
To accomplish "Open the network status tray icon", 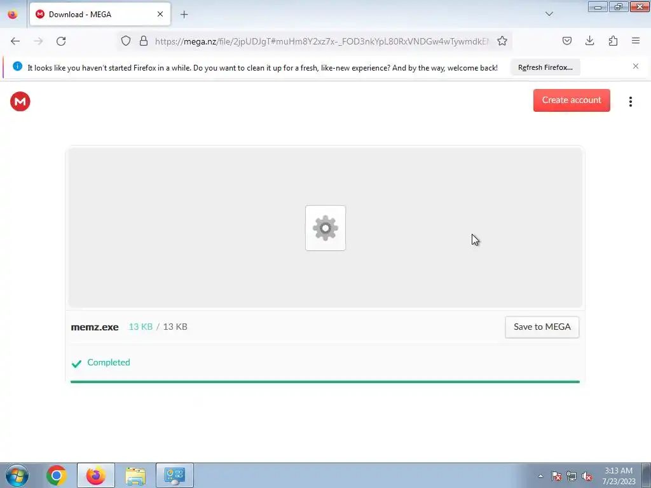I will pos(572,476).
